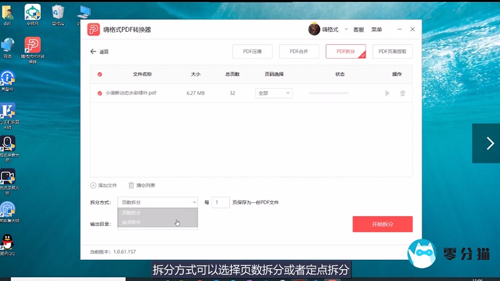The image size is (500, 281).
Task: Click the pages-per-file number input field
Action: (221, 202)
